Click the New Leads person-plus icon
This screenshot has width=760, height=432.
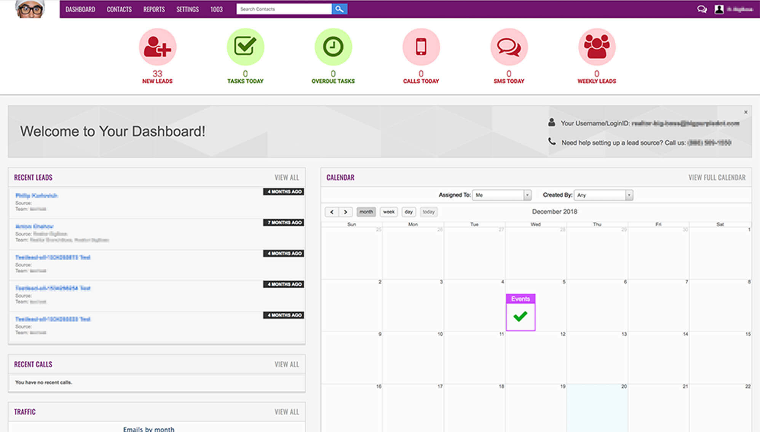[157, 47]
